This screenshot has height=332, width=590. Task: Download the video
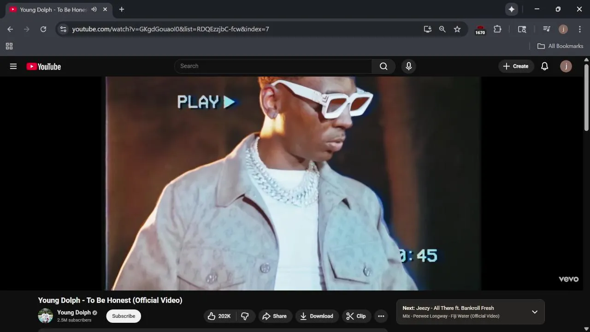pos(317,316)
